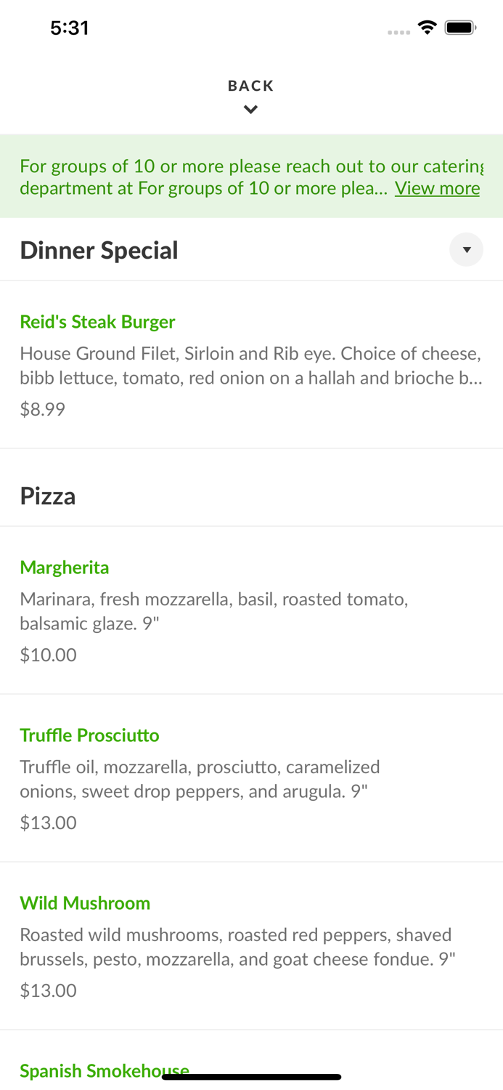Viewport: 503px width, 1090px height.
Task: Tap the Wi-Fi icon in the status bar
Action: click(x=427, y=26)
